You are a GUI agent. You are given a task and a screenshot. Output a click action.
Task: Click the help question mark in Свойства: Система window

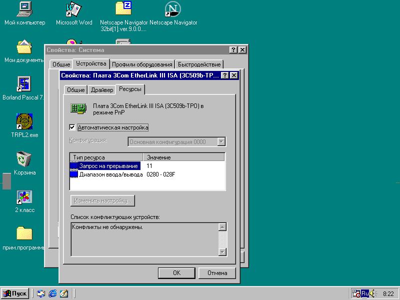(x=233, y=49)
